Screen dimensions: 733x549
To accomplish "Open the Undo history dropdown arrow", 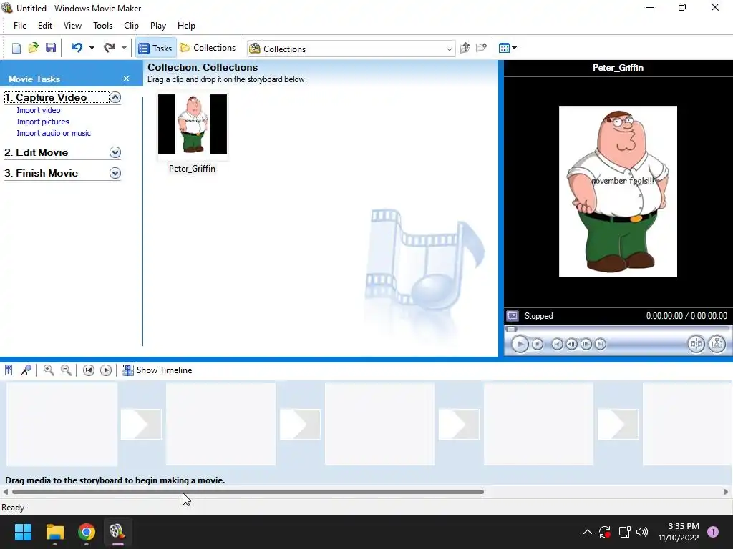I will [92, 48].
